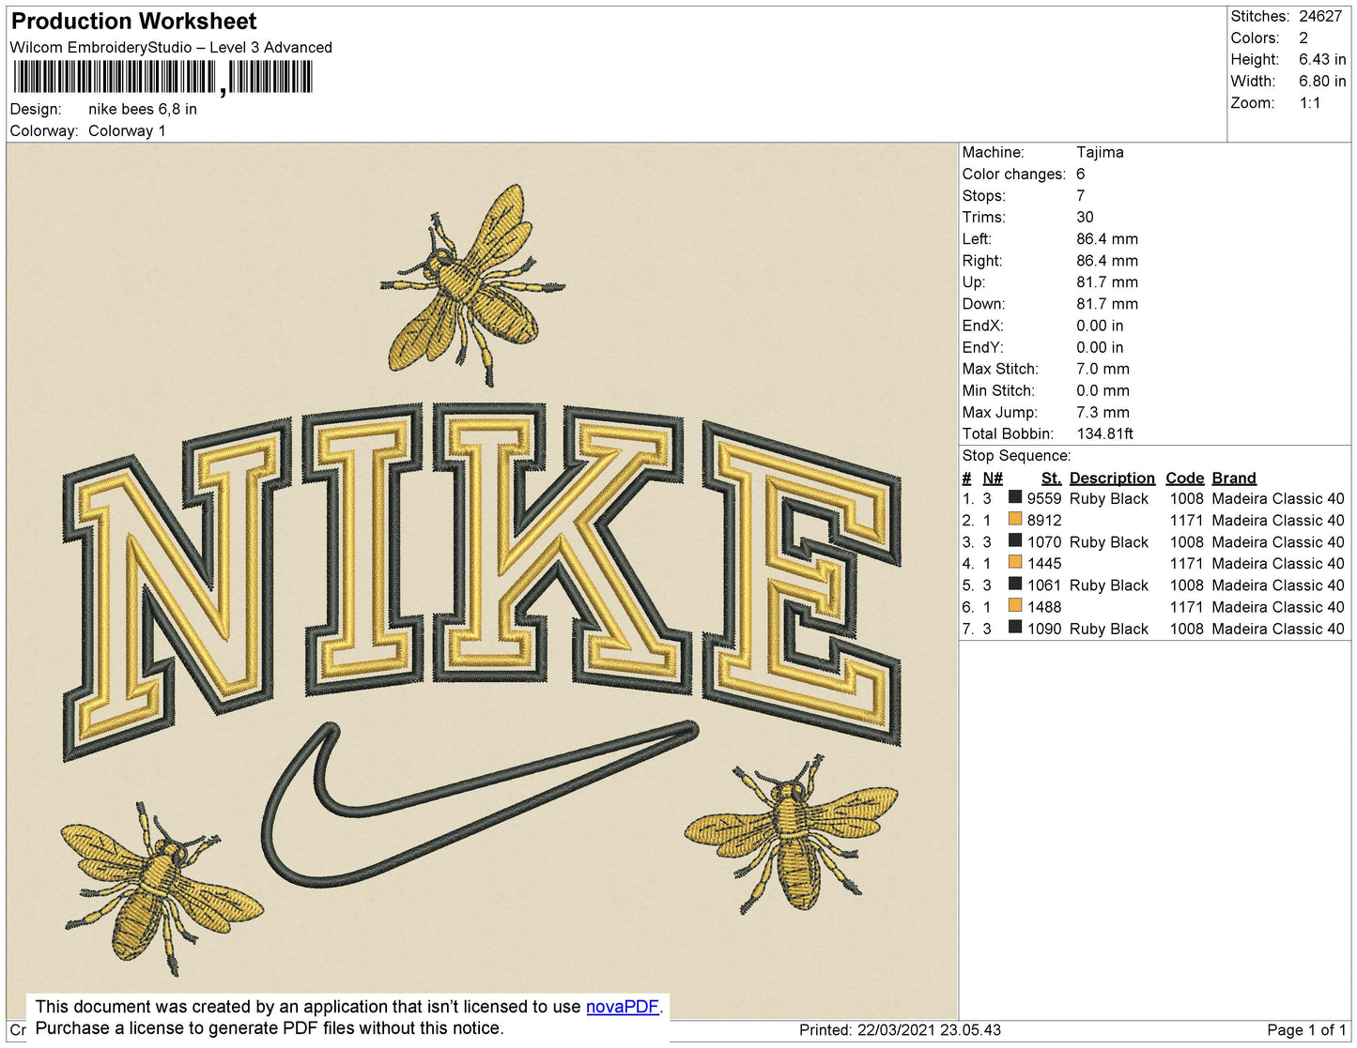This screenshot has height=1048, width=1357.
Task: Click the printed date 22/03/2021 23.05.43
Action: click(929, 1030)
